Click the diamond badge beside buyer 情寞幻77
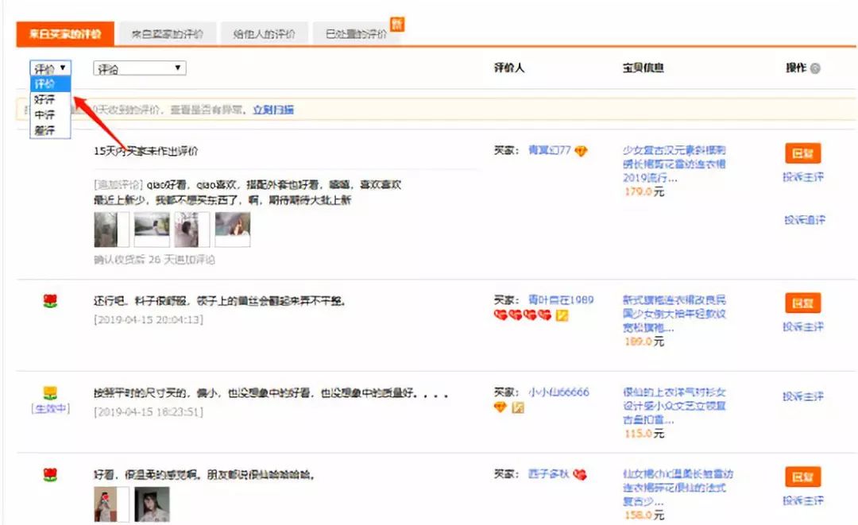Image resolution: width=858 pixels, height=525 pixels. point(581,151)
